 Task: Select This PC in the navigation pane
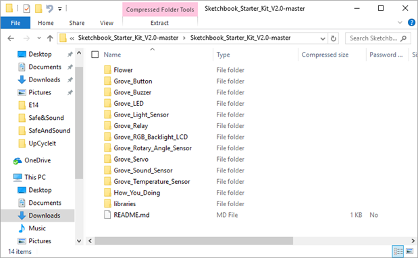(x=35, y=177)
